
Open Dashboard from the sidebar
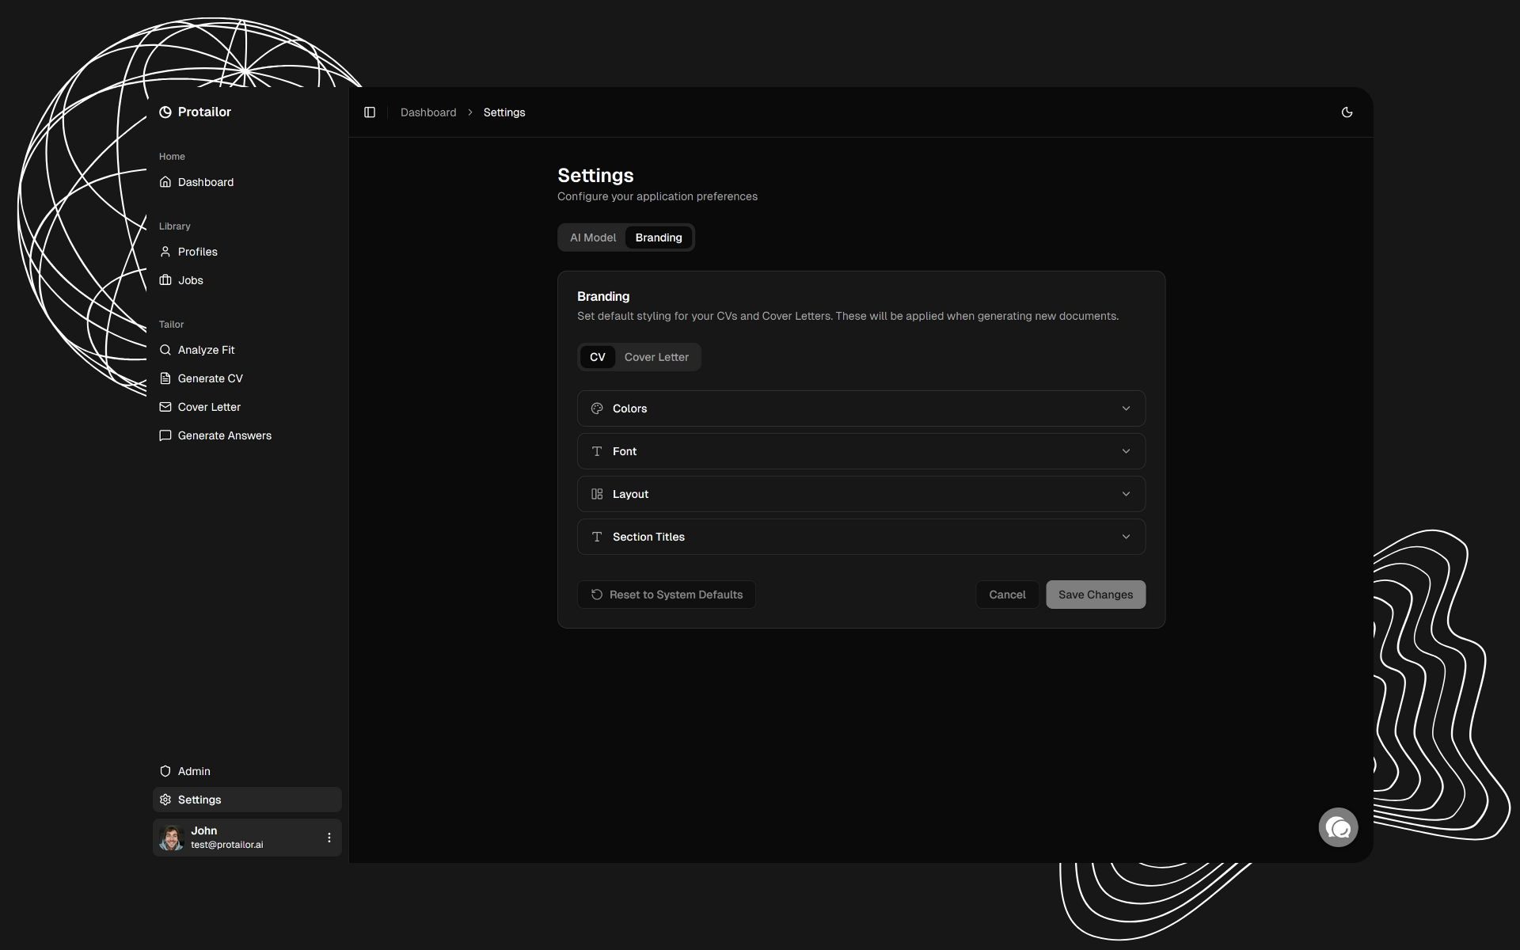click(205, 182)
